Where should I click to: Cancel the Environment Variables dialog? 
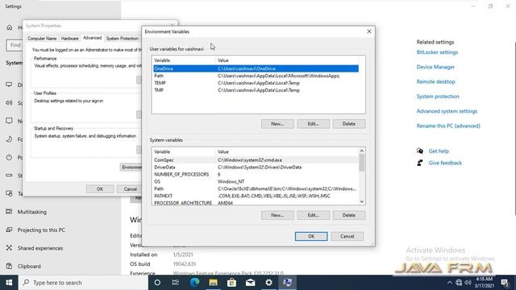click(x=347, y=236)
